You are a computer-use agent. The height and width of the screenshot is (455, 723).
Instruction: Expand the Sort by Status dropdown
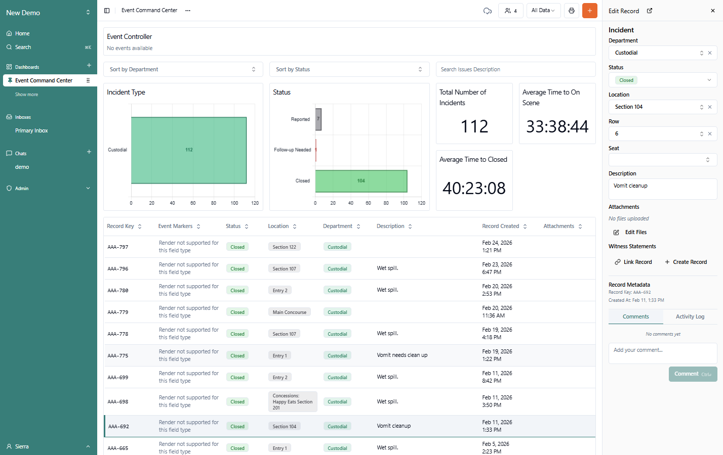[x=349, y=69]
